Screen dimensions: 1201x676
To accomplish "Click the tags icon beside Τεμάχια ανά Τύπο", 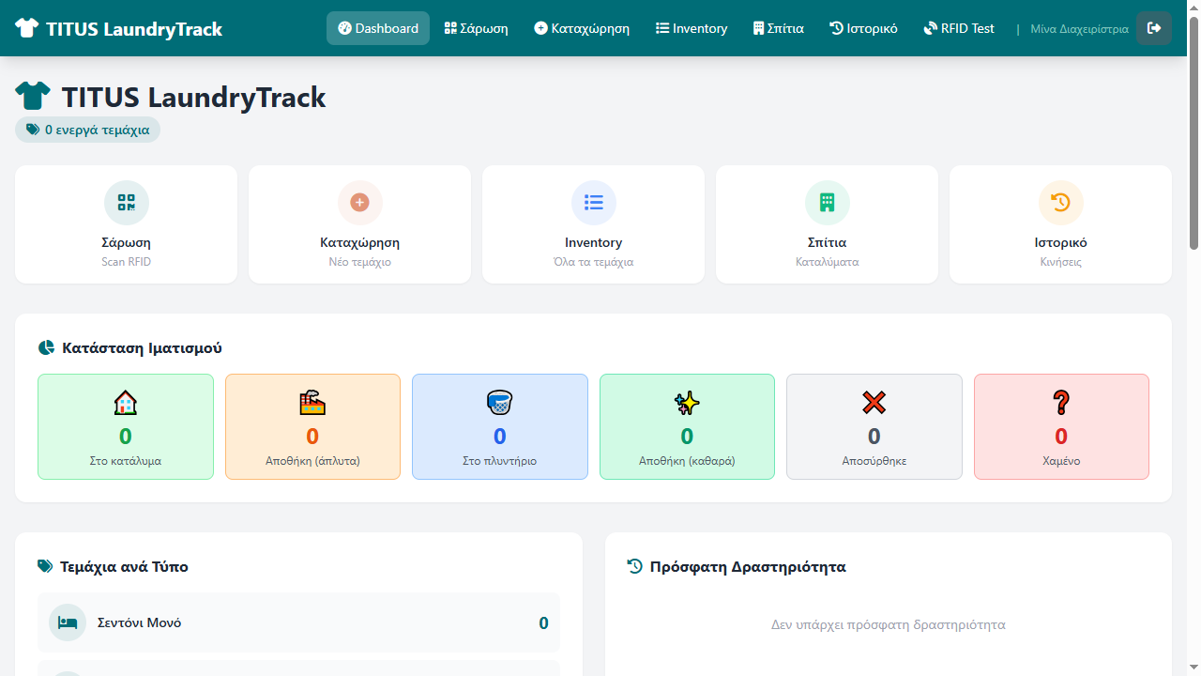I will [x=45, y=567].
